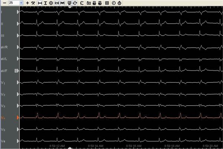Open the sweep speed dropdown showing 25

point(20,3)
